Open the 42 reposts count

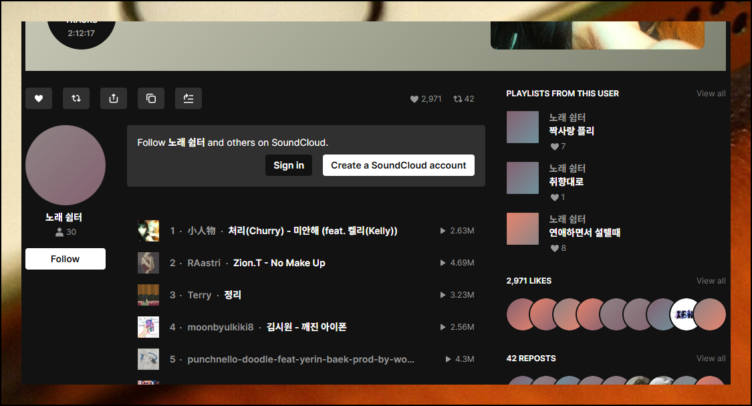coord(464,99)
